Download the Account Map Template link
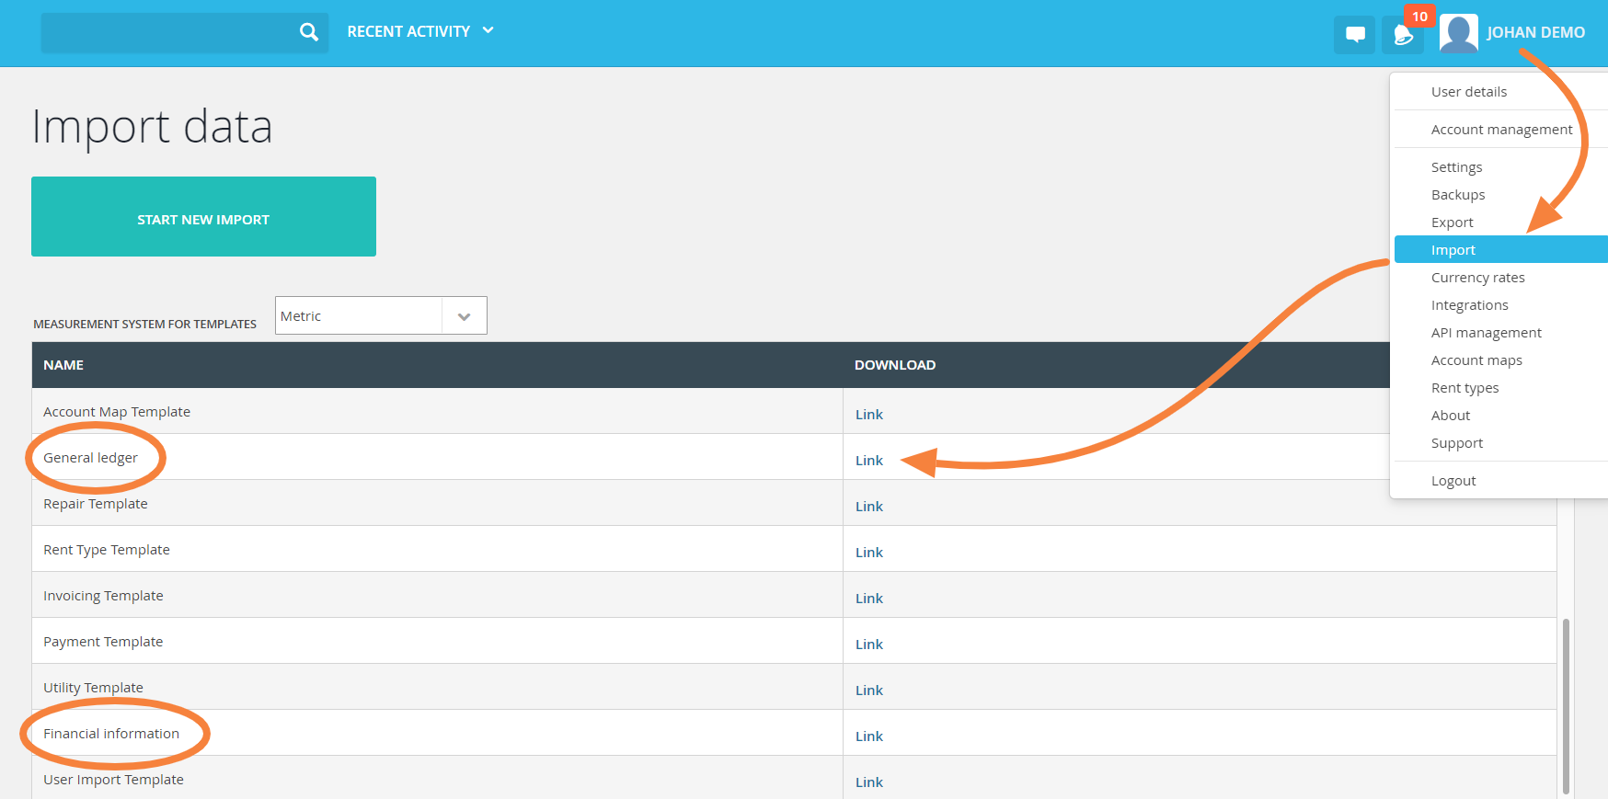 868,415
